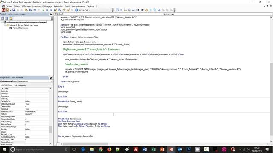Open the Affichage menu
The width and height of the screenshot is (273, 153).
[26, 6]
